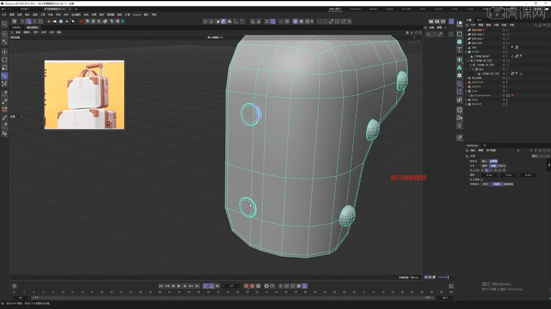This screenshot has height=309, width=551.
Task: Select 自定义 direction option
Action: pyautogui.click(x=502, y=166)
